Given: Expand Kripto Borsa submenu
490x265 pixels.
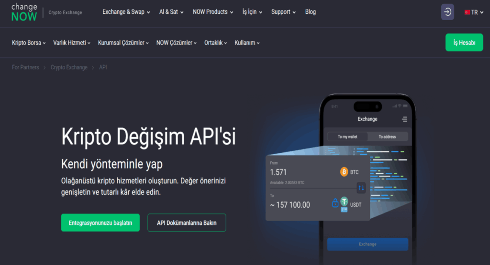Looking at the screenshot, I should (x=29, y=42).
